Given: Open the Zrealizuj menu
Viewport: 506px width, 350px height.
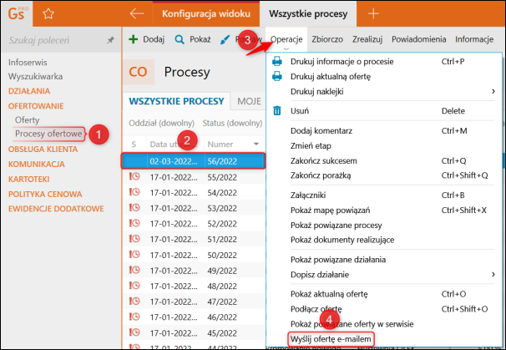Looking at the screenshot, I should [367, 39].
